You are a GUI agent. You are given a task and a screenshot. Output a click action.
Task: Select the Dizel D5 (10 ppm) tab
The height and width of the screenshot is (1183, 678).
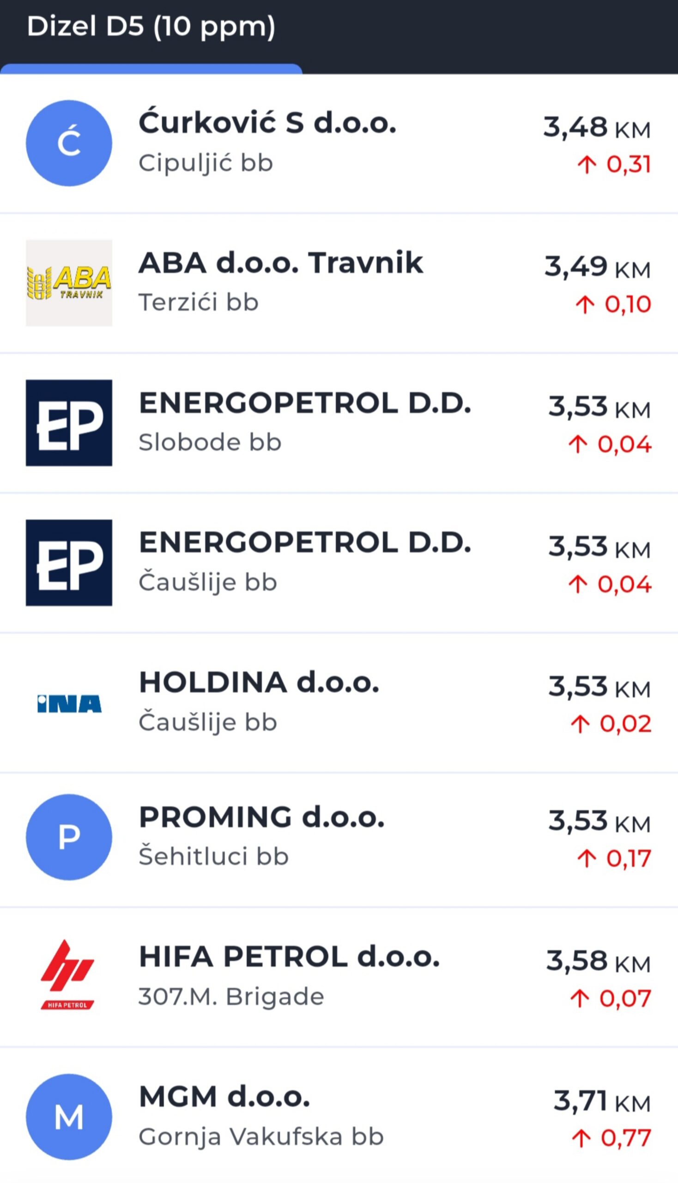(x=151, y=27)
